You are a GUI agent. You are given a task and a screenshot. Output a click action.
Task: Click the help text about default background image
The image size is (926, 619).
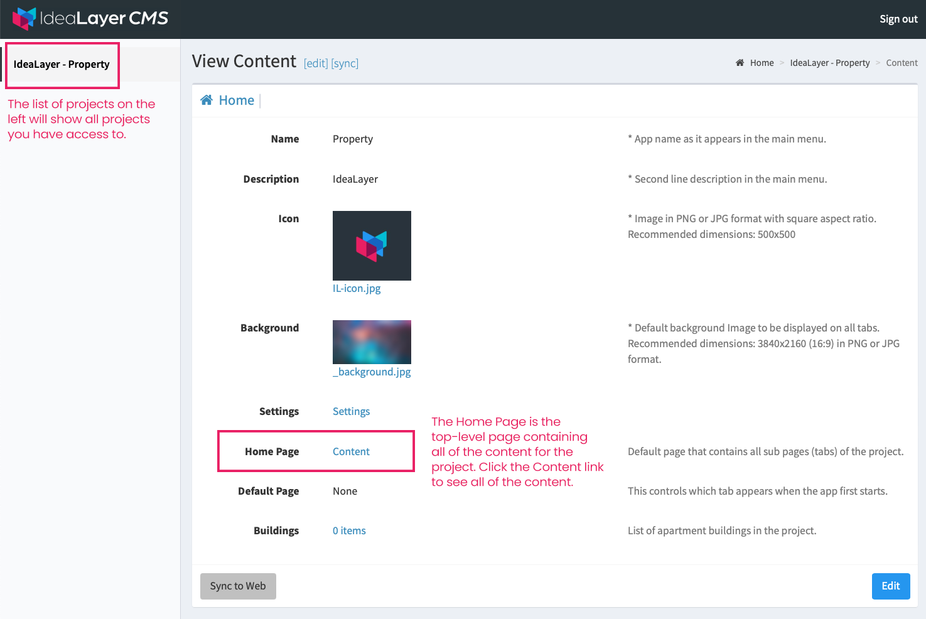point(764,343)
